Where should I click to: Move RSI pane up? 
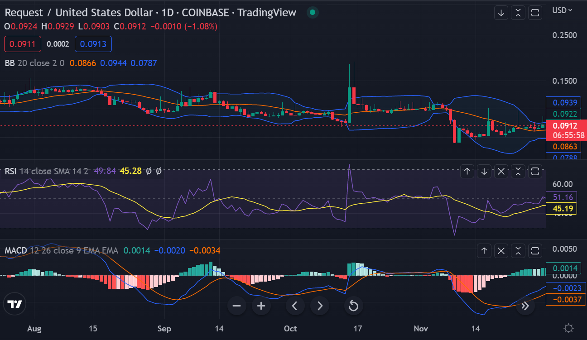(467, 171)
